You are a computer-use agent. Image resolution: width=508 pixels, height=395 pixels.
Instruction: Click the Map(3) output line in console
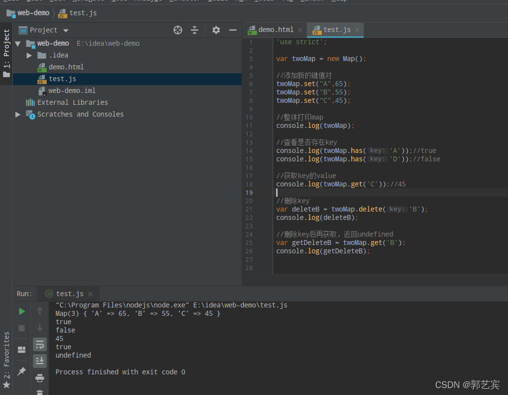[138, 314]
